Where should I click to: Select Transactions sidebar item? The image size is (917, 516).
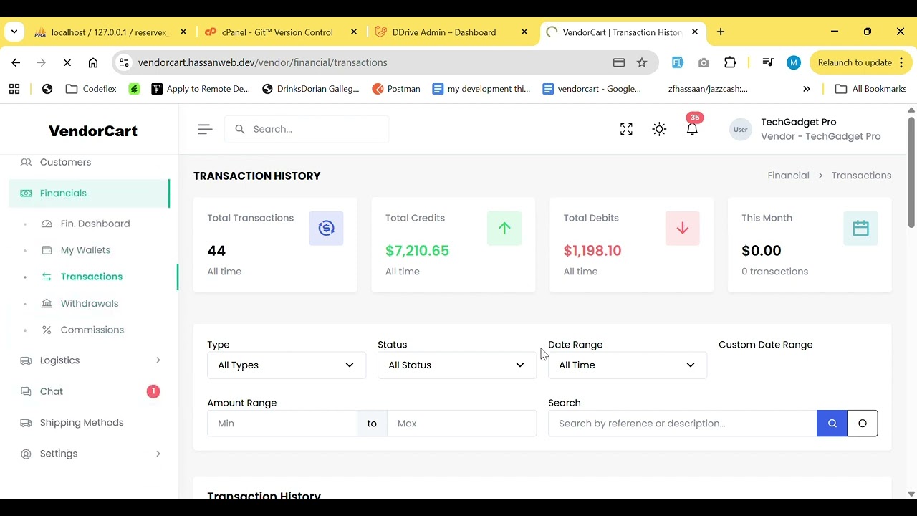92,277
